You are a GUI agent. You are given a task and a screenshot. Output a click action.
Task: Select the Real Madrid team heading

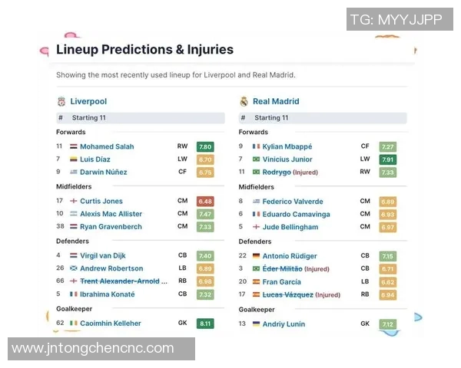coord(276,101)
